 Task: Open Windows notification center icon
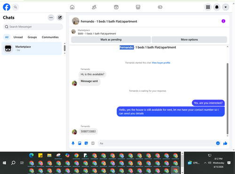tap(229, 163)
